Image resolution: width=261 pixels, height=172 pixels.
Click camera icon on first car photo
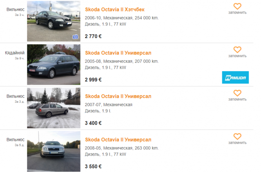[x=75, y=37]
